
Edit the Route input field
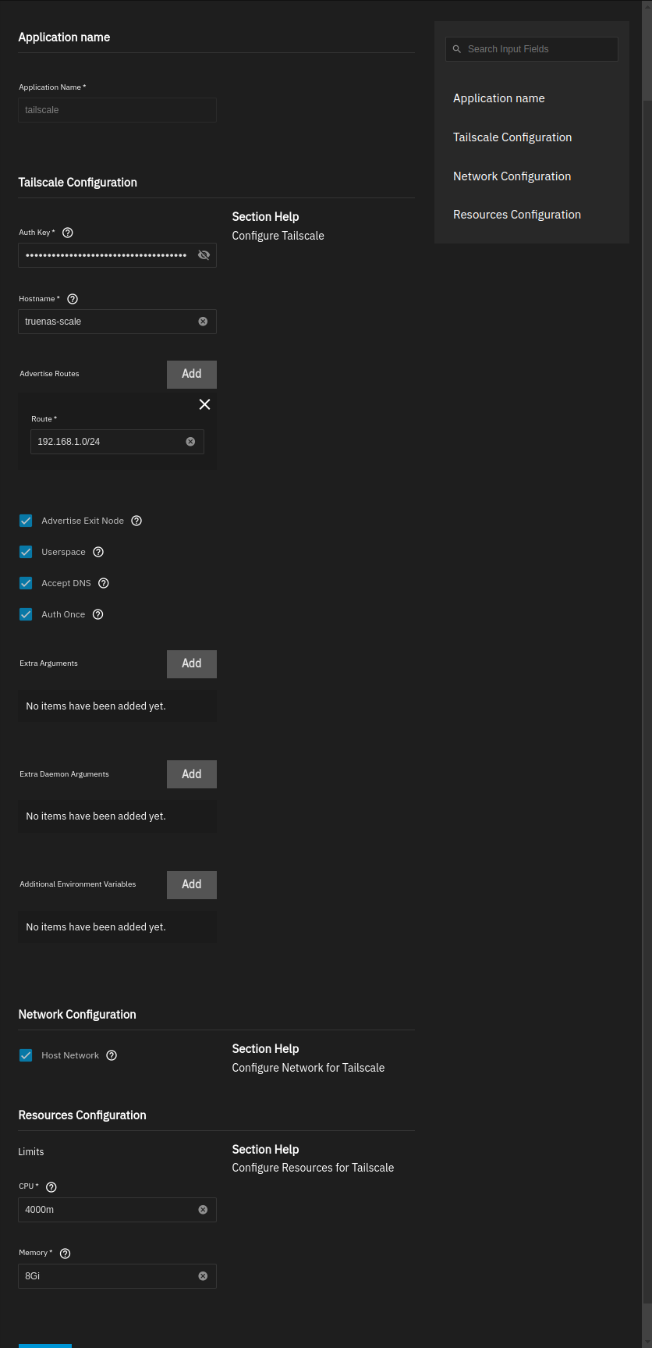pyautogui.click(x=117, y=442)
